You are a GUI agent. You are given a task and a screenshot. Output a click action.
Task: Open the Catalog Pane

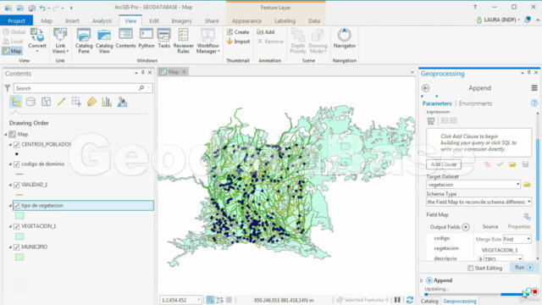coord(84,41)
